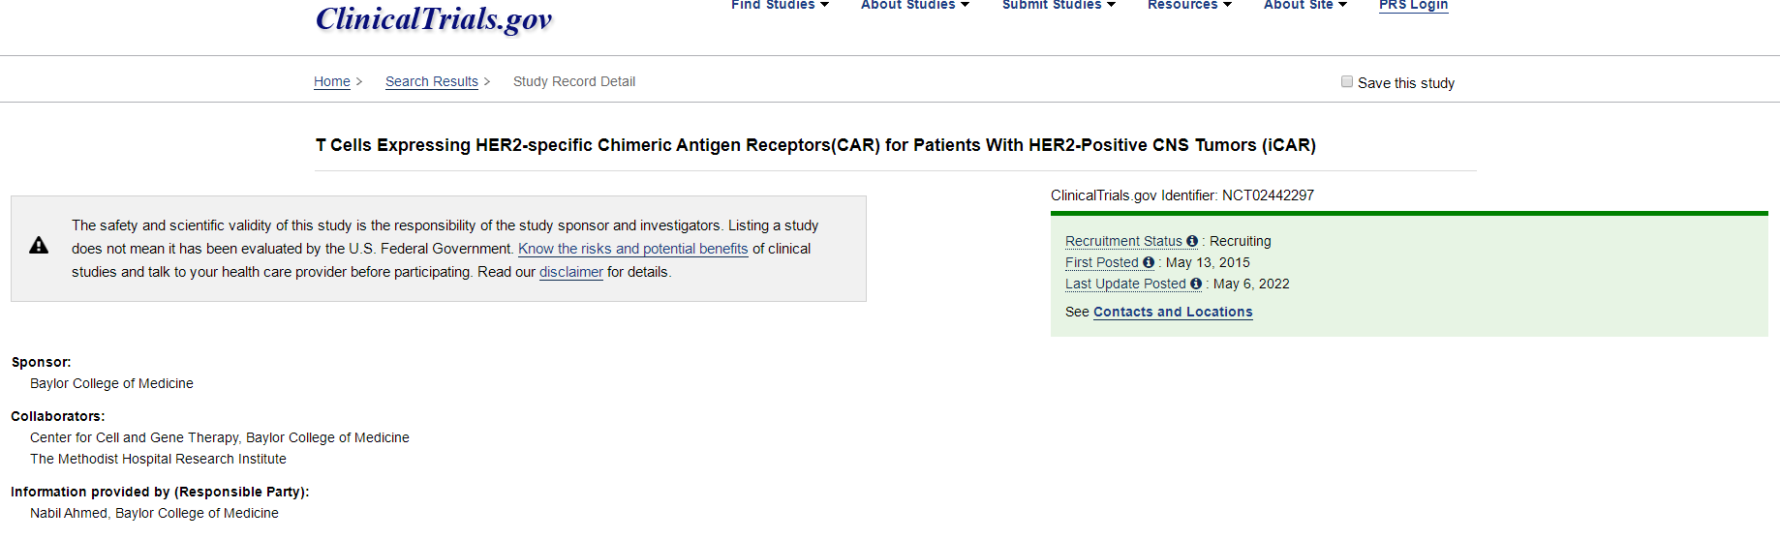Image resolution: width=1780 pixels, height=539 pixels.
Task: Click the Last Update Posted label
Action: [x=1125, y=284]
